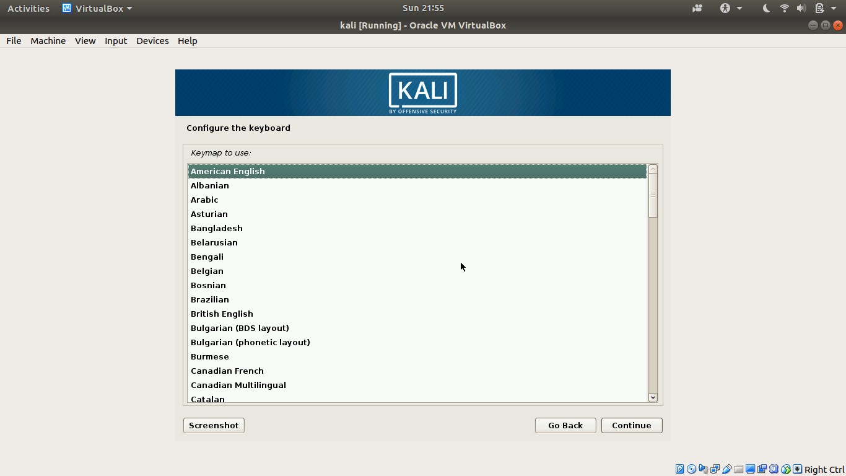Screen dimensions: 846x476
Task: Open the View menu
Action: (85, 41)
